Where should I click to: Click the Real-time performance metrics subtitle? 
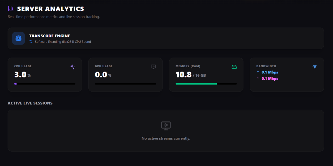[54, 17]
